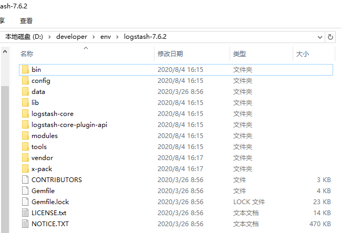Select the Gemfile file name
Screen dimensions: 341x233
tap(43, 191)
